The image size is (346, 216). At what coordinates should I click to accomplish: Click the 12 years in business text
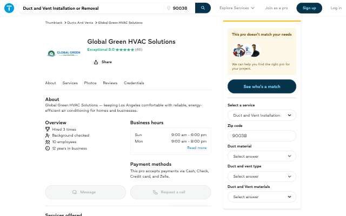(70, 148)
